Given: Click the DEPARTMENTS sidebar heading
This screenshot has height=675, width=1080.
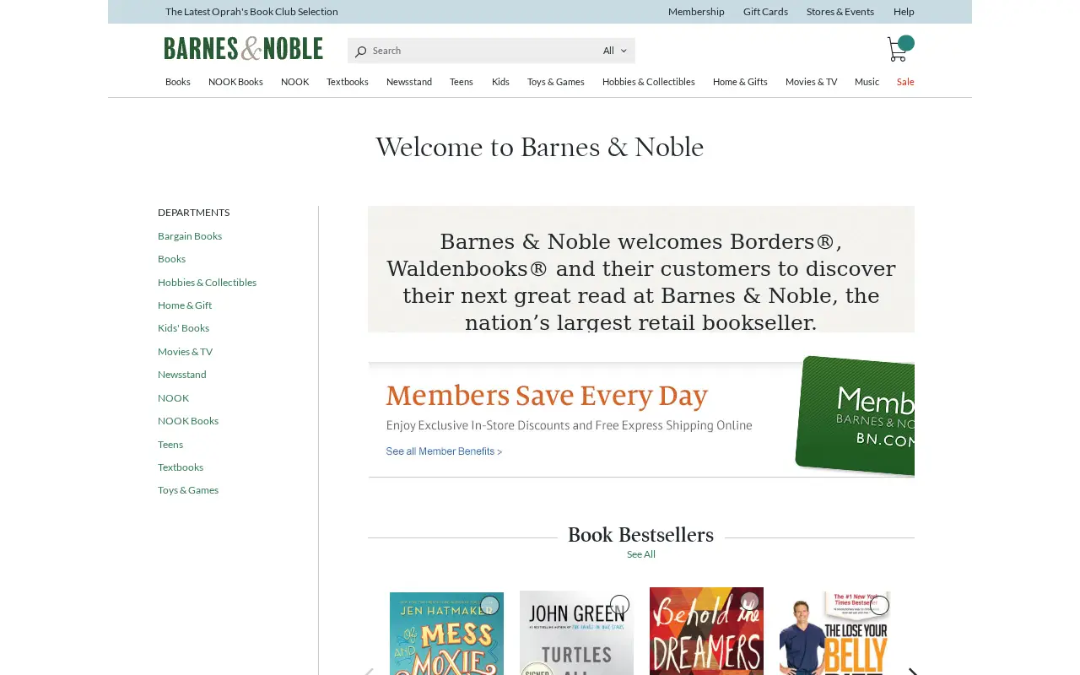Looking at the screenshot, I should point(193,213).
